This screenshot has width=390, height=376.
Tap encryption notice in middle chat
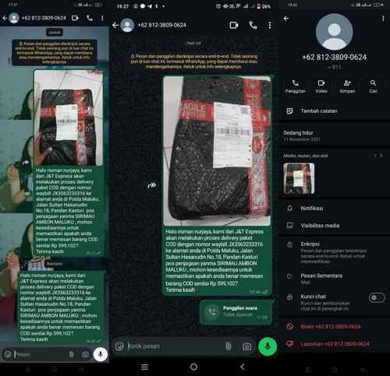193,61
